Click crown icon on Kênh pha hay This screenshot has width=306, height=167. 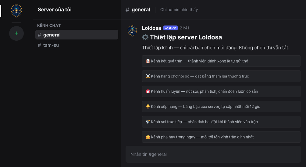148,137
